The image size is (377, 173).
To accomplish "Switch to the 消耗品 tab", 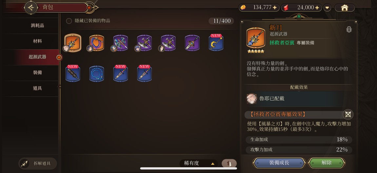I will (x=37, y=25).
